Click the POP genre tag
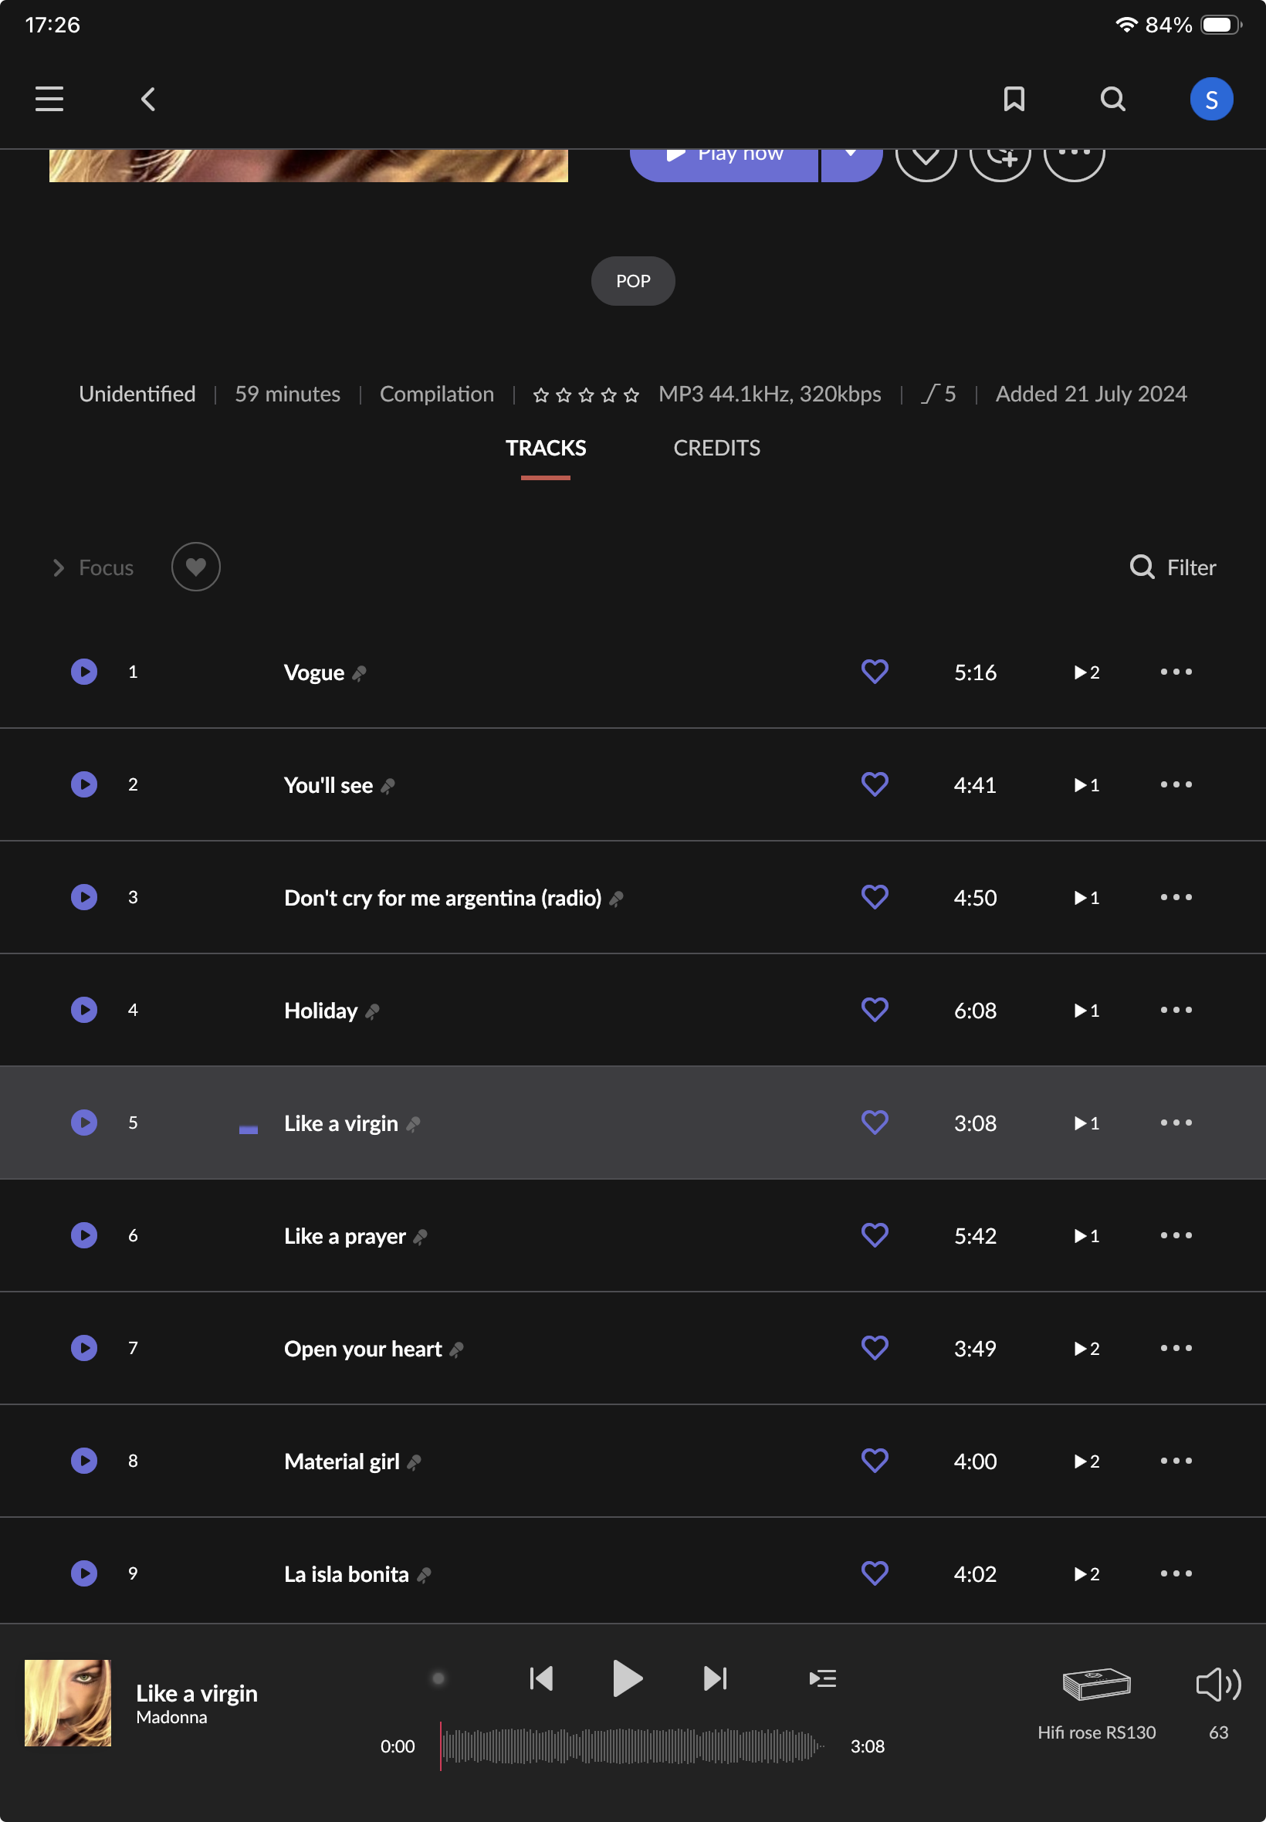 [633, 281]
